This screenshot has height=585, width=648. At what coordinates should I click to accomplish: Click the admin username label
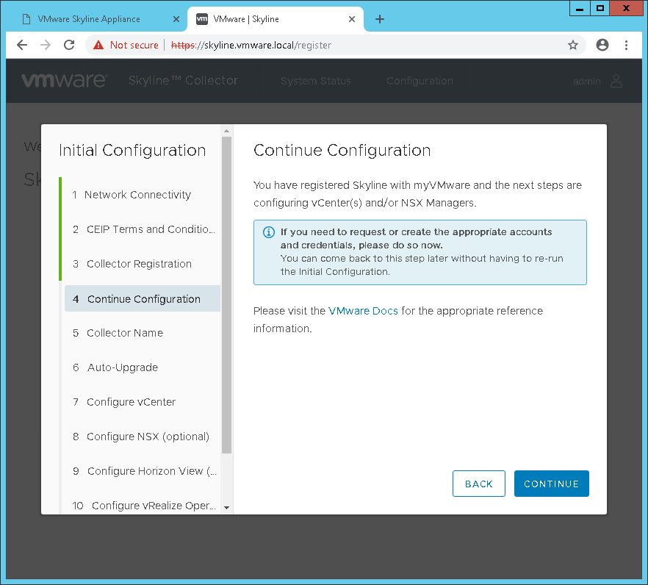[x=587, y=82]
